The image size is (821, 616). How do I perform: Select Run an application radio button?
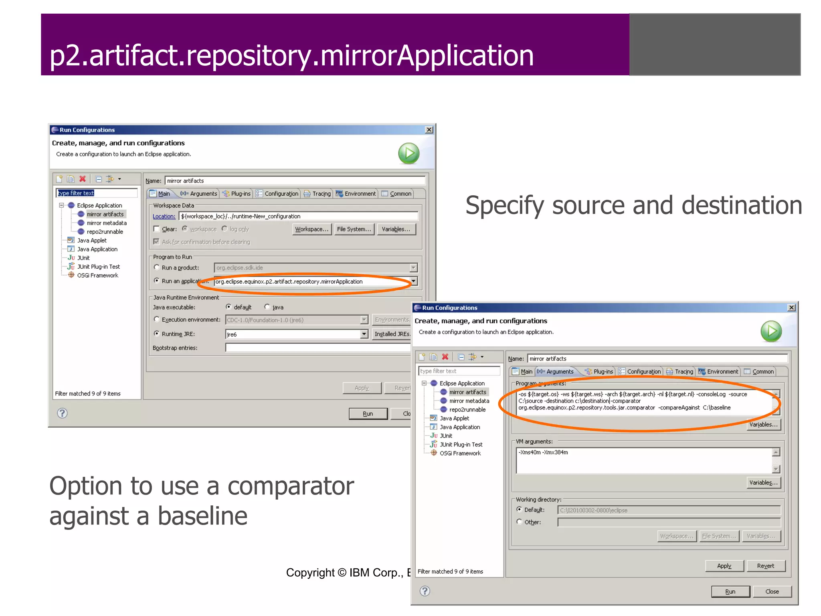click(x=157, y=281)
